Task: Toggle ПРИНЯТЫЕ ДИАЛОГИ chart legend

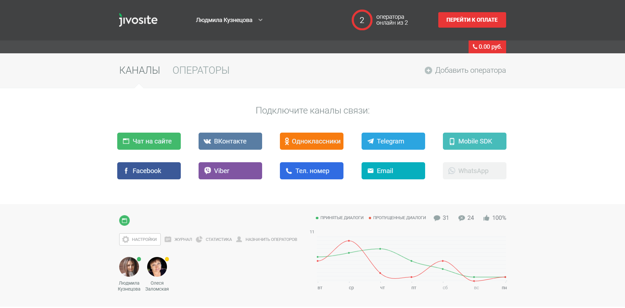Action: pos(340,218)
